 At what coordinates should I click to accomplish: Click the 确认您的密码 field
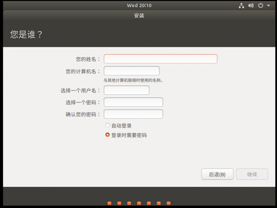[x=133, y=114]
